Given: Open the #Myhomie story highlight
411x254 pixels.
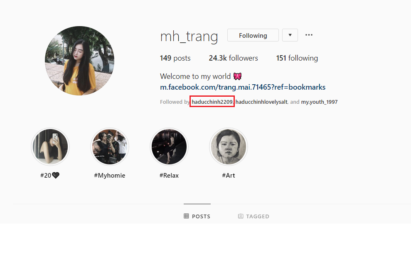Looking at the screenshot, I should 110,147.
